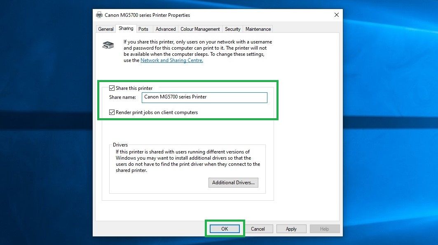The width and height of the screenshot is (438, 245).
Task: Confirm settings with the OK button
Action: (x=225, y=229)
